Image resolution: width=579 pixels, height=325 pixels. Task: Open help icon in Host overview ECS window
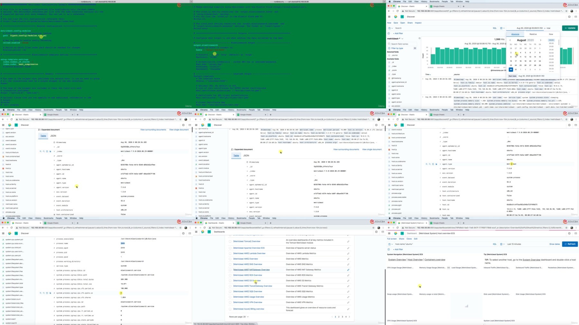point(569,233)
